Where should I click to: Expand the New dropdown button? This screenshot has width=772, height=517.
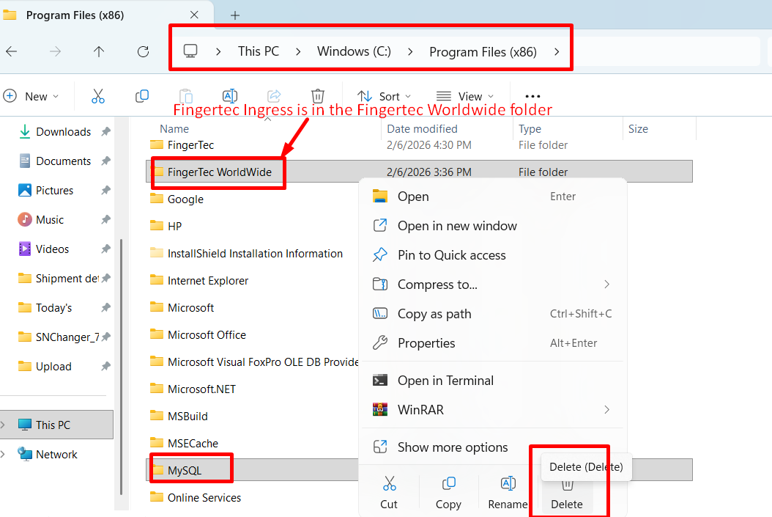(x=31, y=96)
